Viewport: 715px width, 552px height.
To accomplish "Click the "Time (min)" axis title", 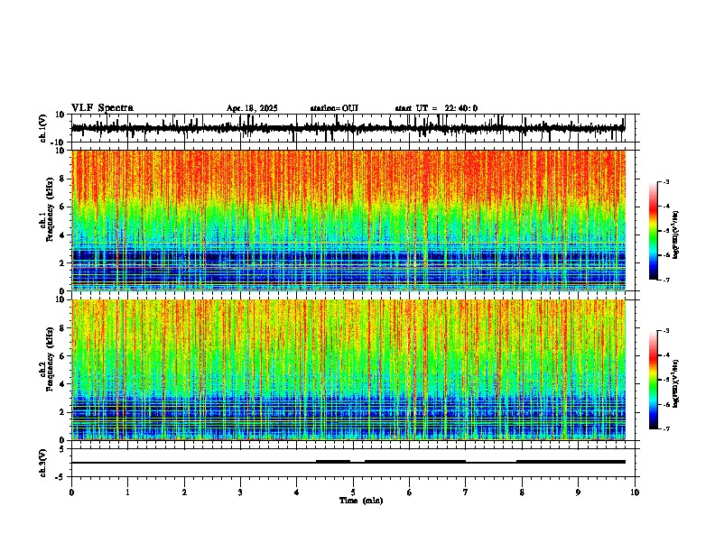I will [x=361, y=501].
